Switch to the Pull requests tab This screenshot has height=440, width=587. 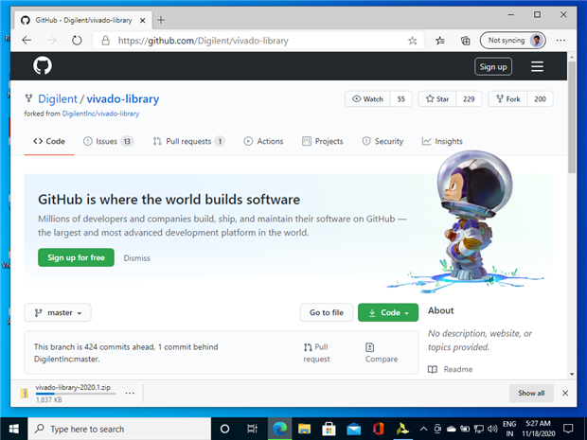(188, 141)
